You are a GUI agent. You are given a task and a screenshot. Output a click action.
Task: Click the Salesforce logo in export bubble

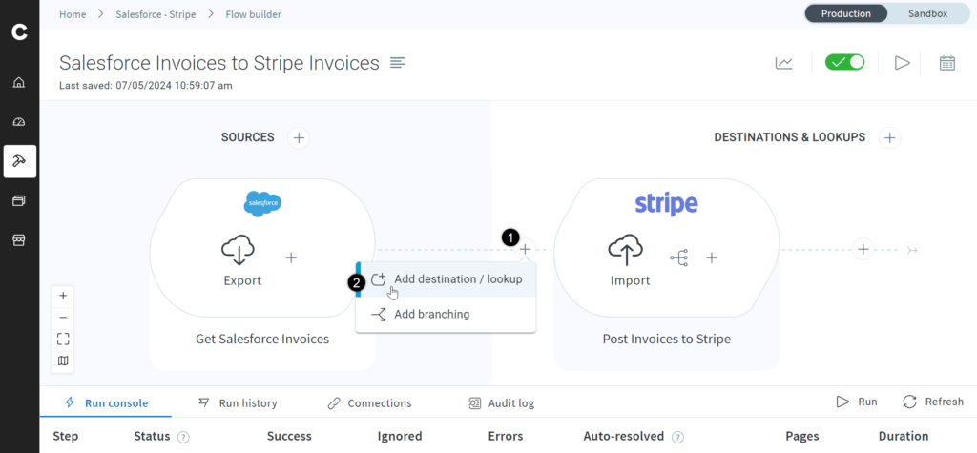point(262,204)
